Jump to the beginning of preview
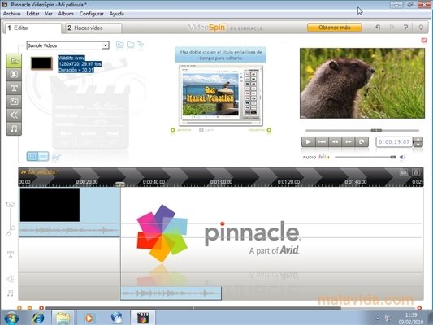Screen dimensions: 433x325 (322, 141)
